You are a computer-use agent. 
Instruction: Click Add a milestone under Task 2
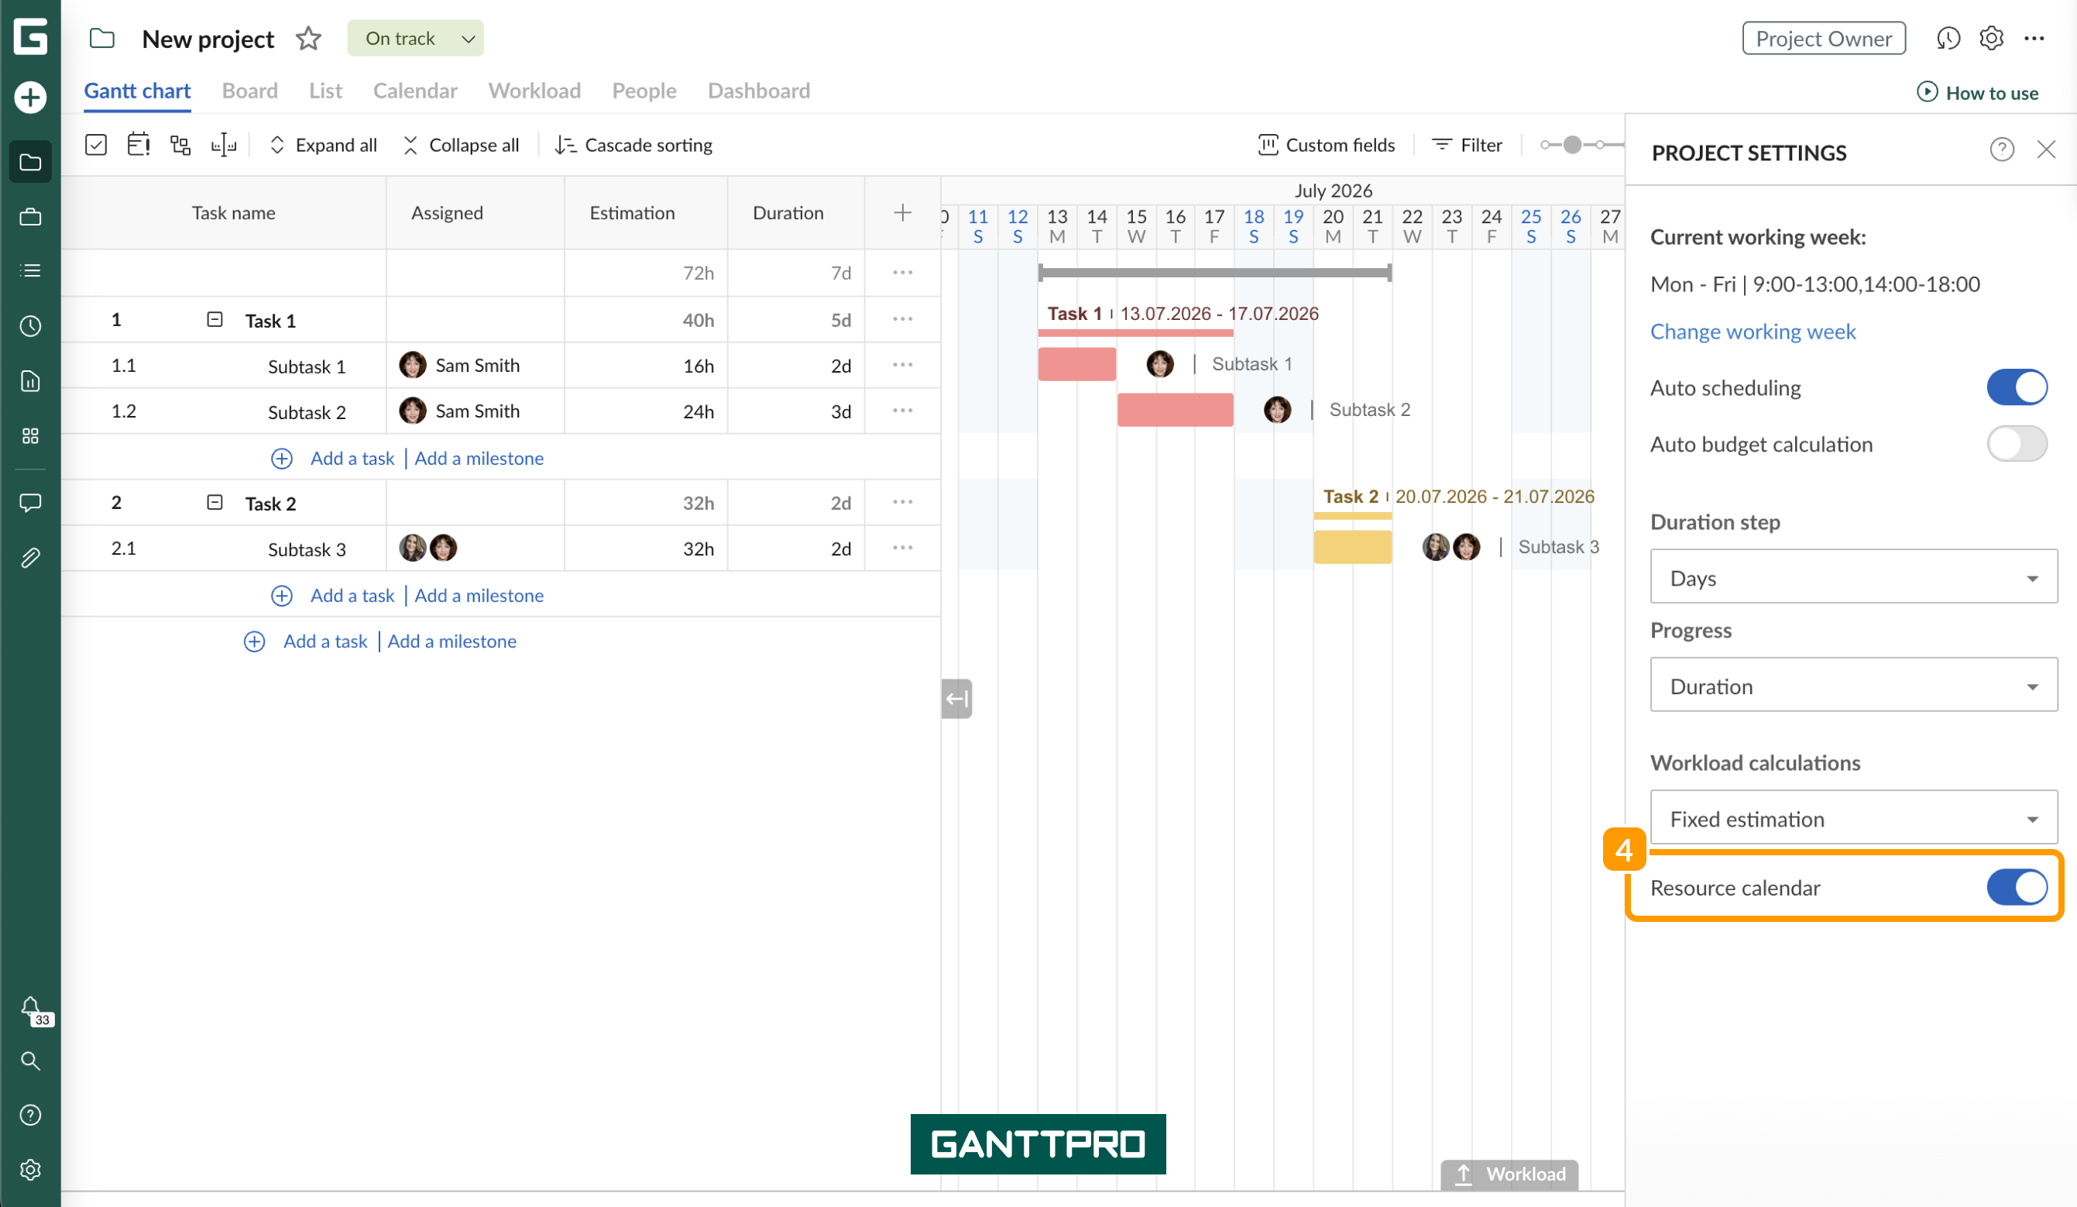(479, 595)
